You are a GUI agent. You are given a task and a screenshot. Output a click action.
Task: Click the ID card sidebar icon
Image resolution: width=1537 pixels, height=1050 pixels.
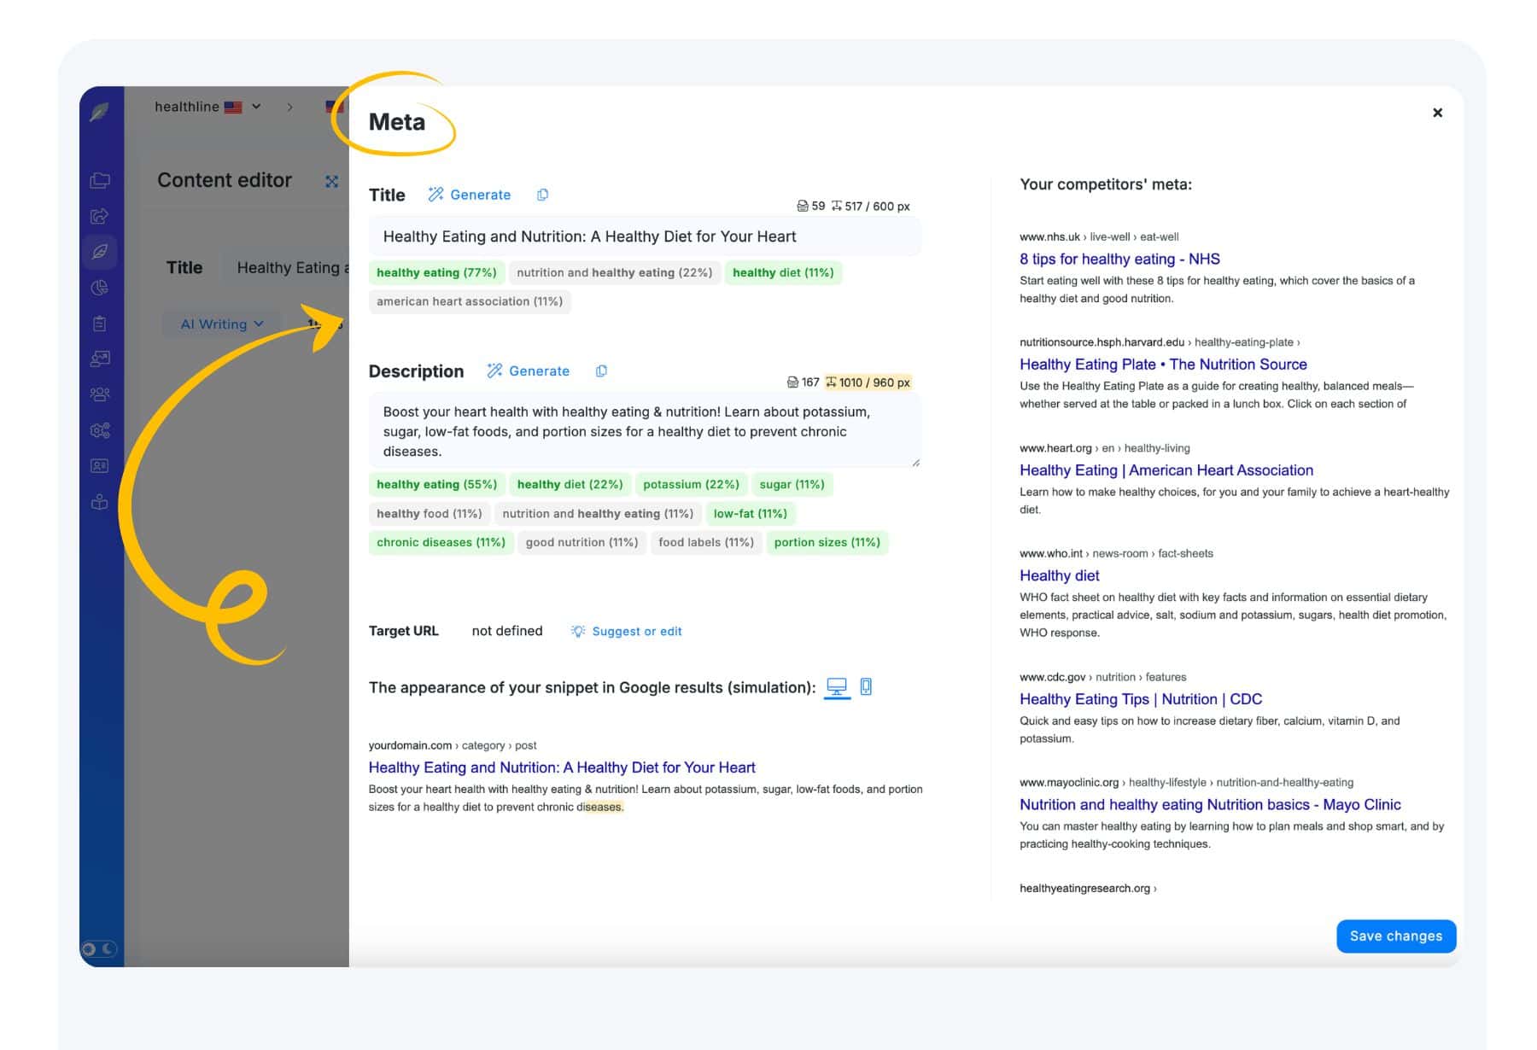click(x=100, y=466)
